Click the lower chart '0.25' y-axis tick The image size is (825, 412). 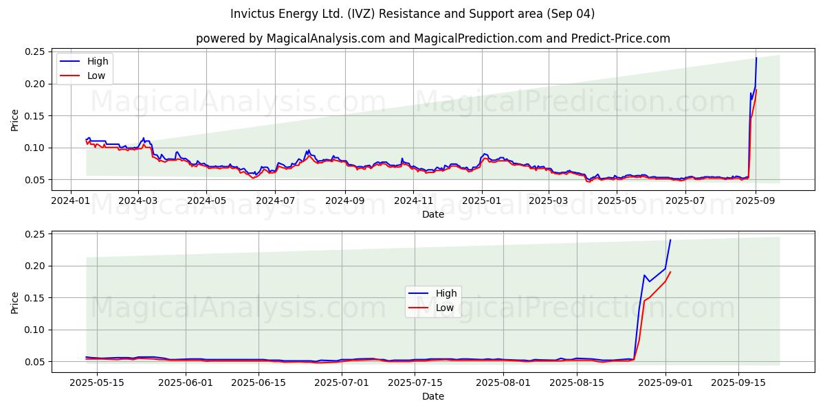pyautogui.click(x=36, y=234)
